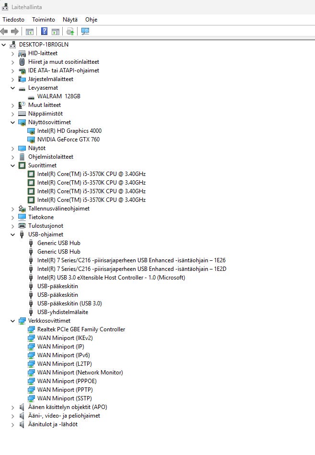Select the Tietokone label
This screenshot has width=315, height=455.
41,217
